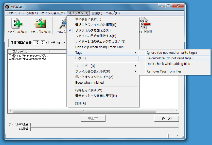Toggle 選択したファイルのみ適用(S) option
Viewport: 212px width, 145px height.
(x=103, y=25)
